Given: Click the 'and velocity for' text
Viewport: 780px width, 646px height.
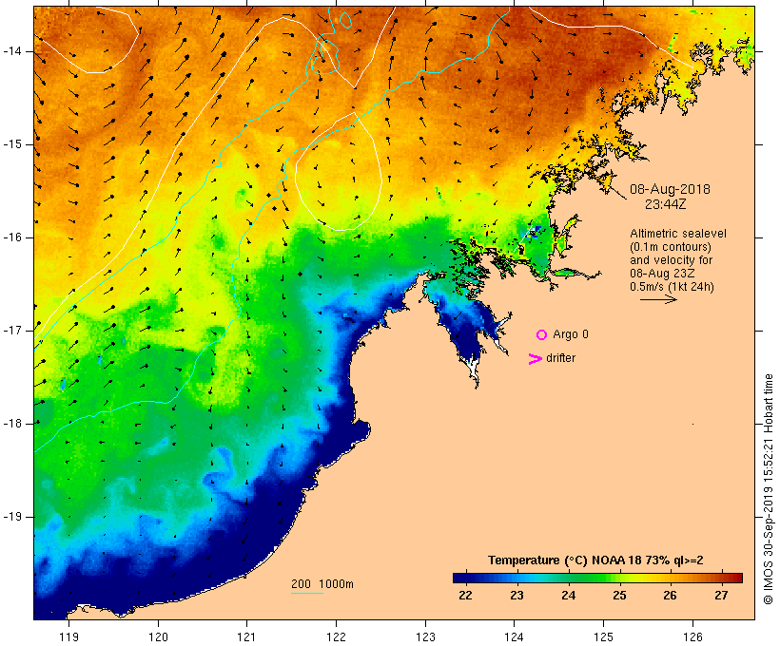Looking at the screenshot, I should click(671, 260).
